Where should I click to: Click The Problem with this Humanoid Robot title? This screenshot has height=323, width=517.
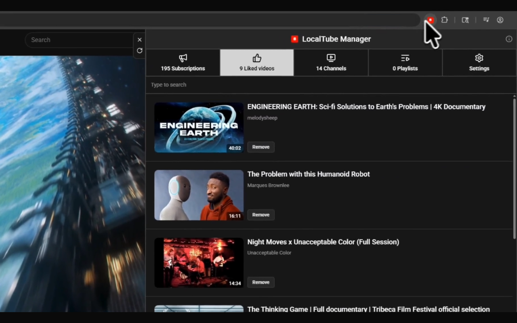click(x=309, y=174)
